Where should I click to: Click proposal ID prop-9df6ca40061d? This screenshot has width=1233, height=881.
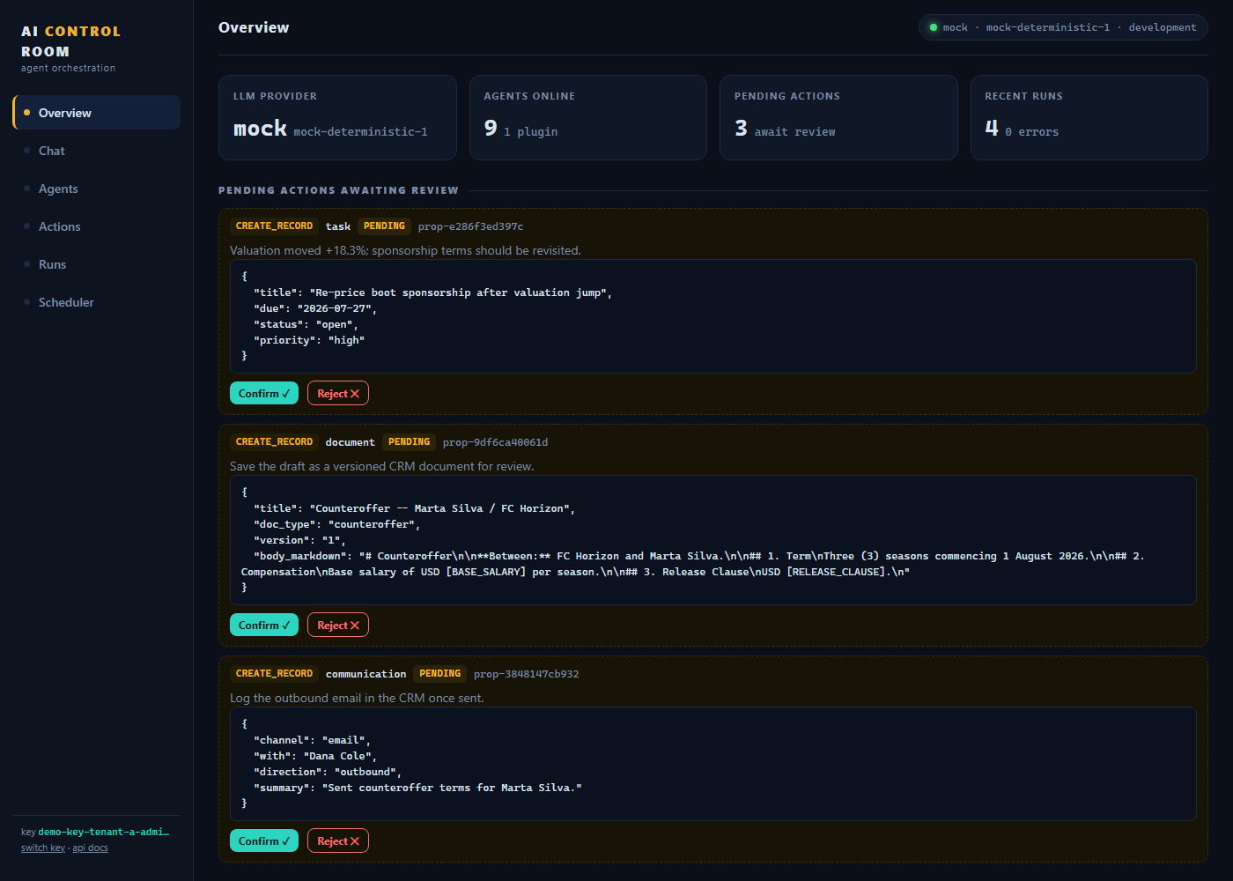click(x=495, y=442)
